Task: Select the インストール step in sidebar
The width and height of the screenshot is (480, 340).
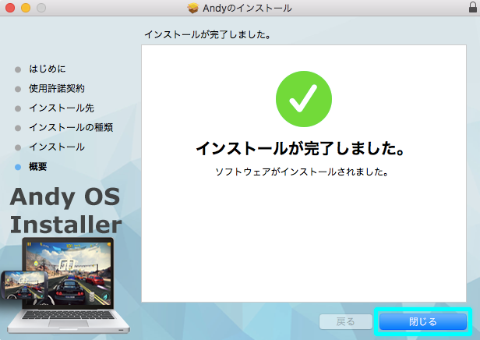Action: (x=57, y=147)
